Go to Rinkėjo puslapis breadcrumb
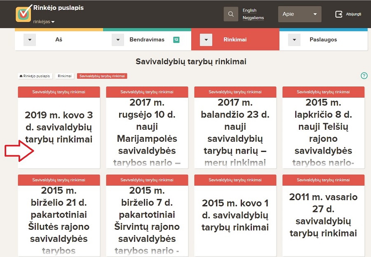The width and height of the screenshot is (371, 257). click(35, 76)
